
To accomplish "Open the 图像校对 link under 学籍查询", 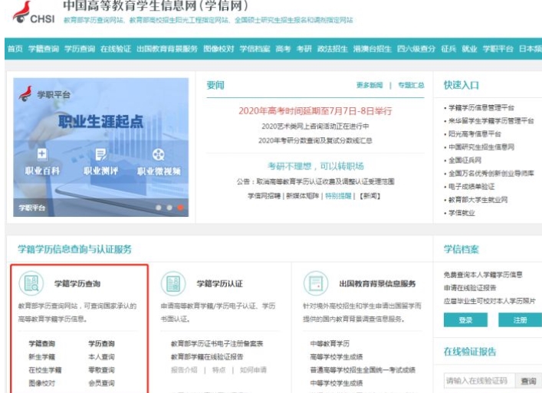I will tap(42, 383).
